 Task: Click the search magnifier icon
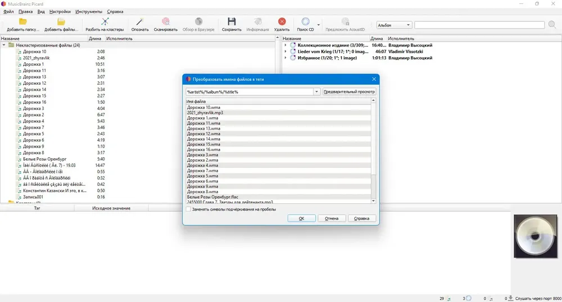[x=552, y=25]
